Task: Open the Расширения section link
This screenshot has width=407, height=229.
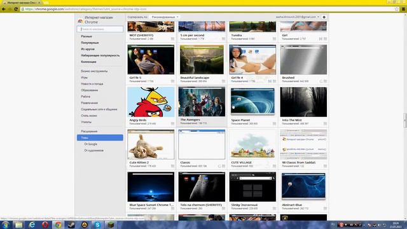Action: click(89, 132)
